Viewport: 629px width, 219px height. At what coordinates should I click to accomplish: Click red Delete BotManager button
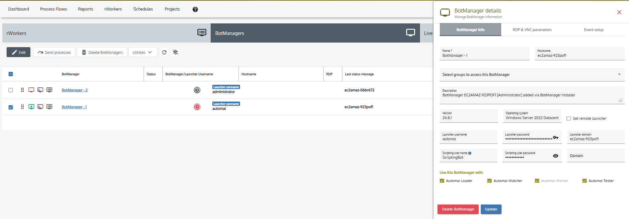coord(458,209)
